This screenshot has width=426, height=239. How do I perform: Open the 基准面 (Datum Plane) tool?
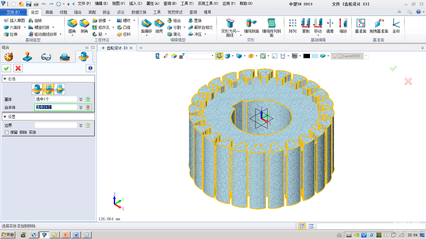click(361, 24)
